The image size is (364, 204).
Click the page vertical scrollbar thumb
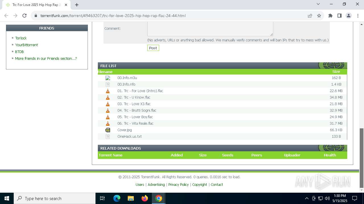[361, 158]
